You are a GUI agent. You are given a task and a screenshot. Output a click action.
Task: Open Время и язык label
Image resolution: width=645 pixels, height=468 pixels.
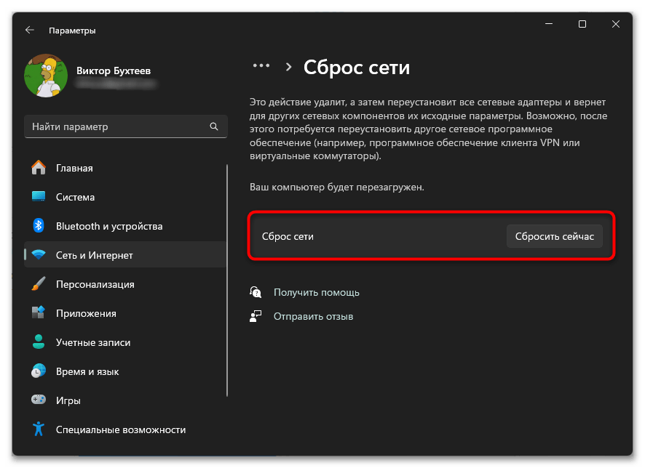tap(87, 372)
